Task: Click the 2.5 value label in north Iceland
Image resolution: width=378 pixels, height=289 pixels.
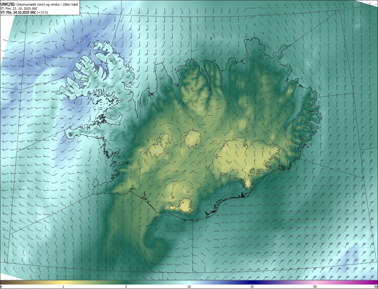Action: click(200, 109)
